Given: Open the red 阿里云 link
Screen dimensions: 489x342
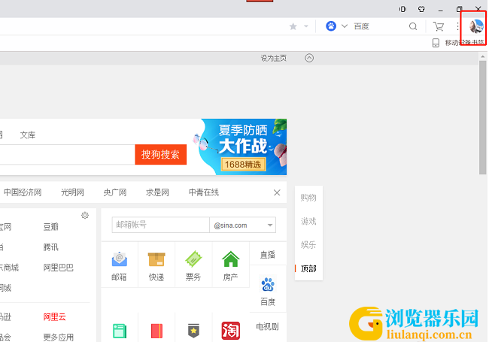Looking at the screenshot, I should tap(55, 317).
